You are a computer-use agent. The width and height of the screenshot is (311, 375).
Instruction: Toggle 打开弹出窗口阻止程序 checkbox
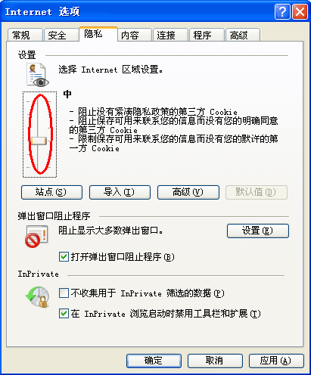point(64,257)
